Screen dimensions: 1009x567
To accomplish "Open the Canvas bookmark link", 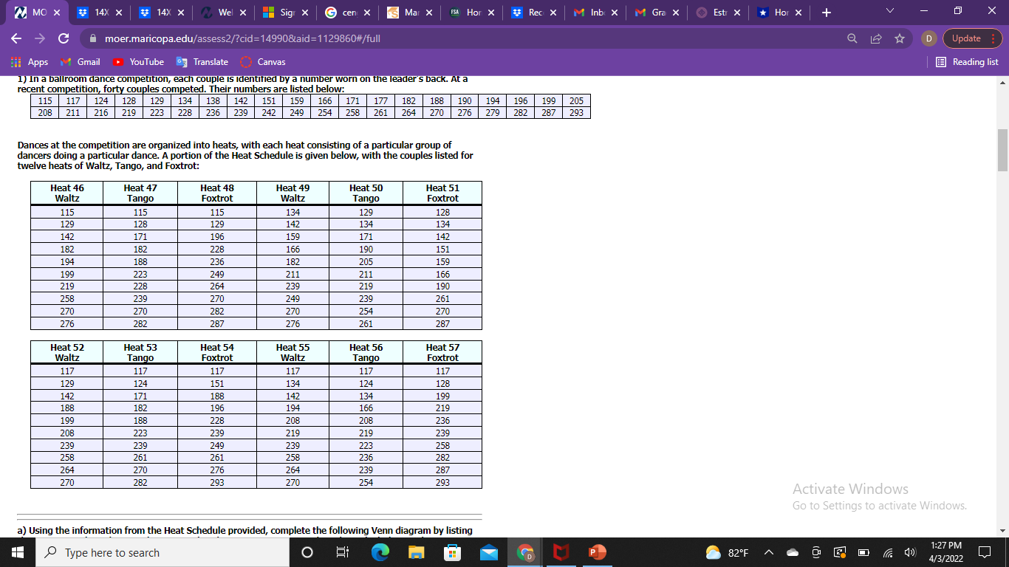I will click(264, 62).
